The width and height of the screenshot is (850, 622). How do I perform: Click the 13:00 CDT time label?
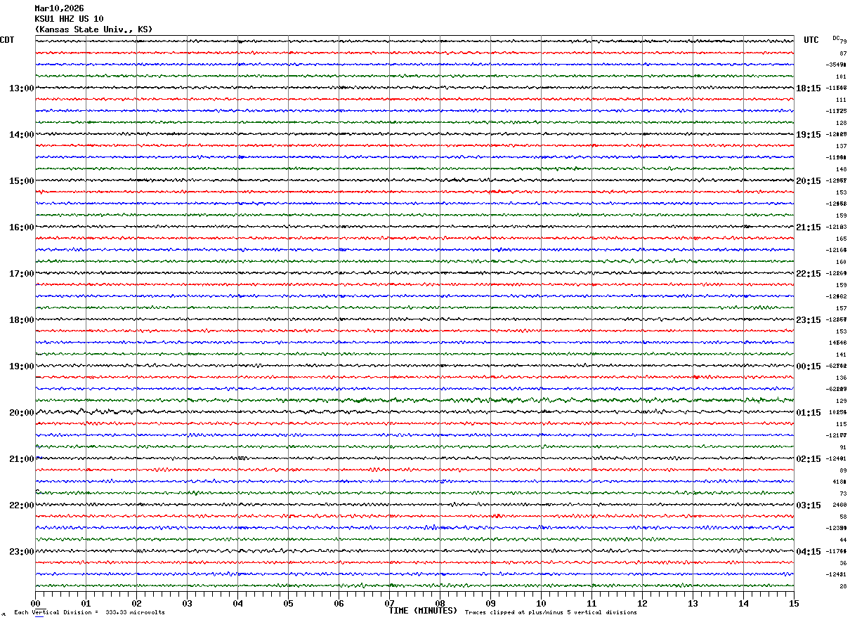(21, 88)
